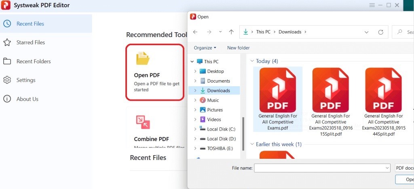Open the PDF documents file type dropdown
The width and height of the screenshot is (414, 189).
[x=404, y=168]
